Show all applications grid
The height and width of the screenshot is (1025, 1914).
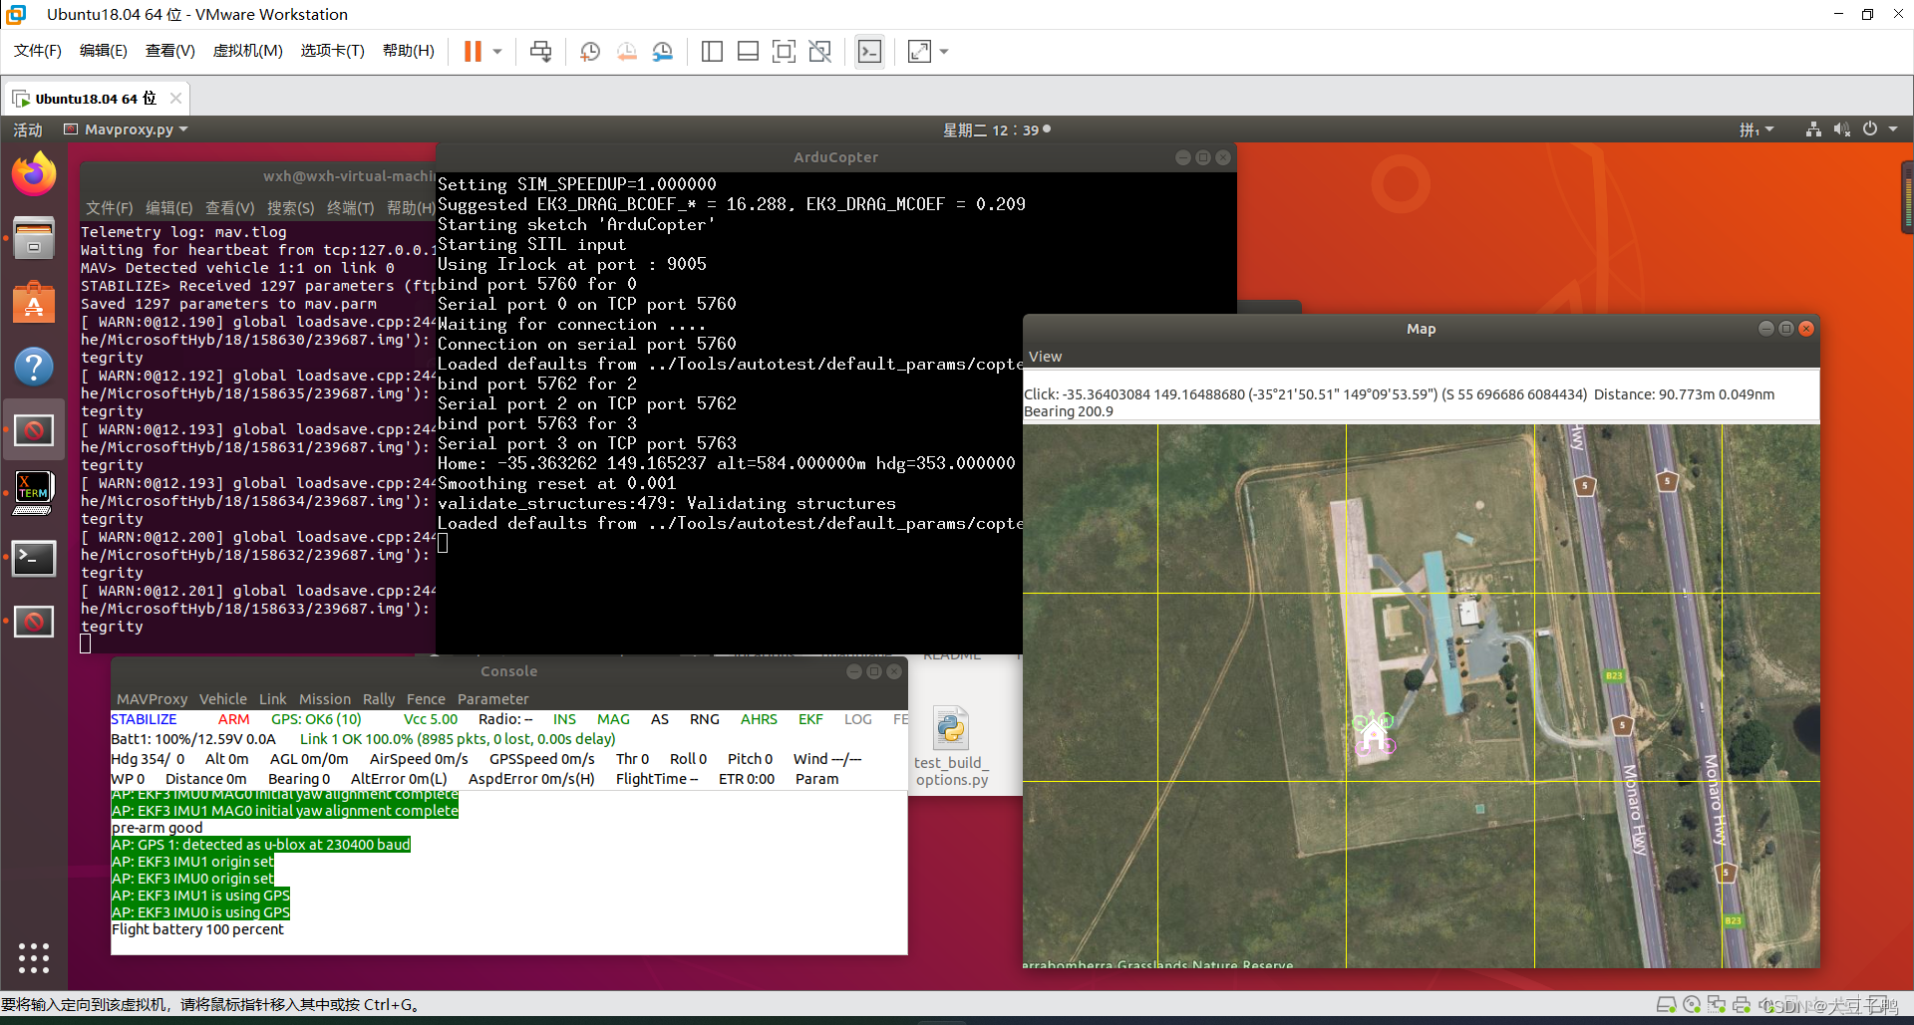point(34,957)
